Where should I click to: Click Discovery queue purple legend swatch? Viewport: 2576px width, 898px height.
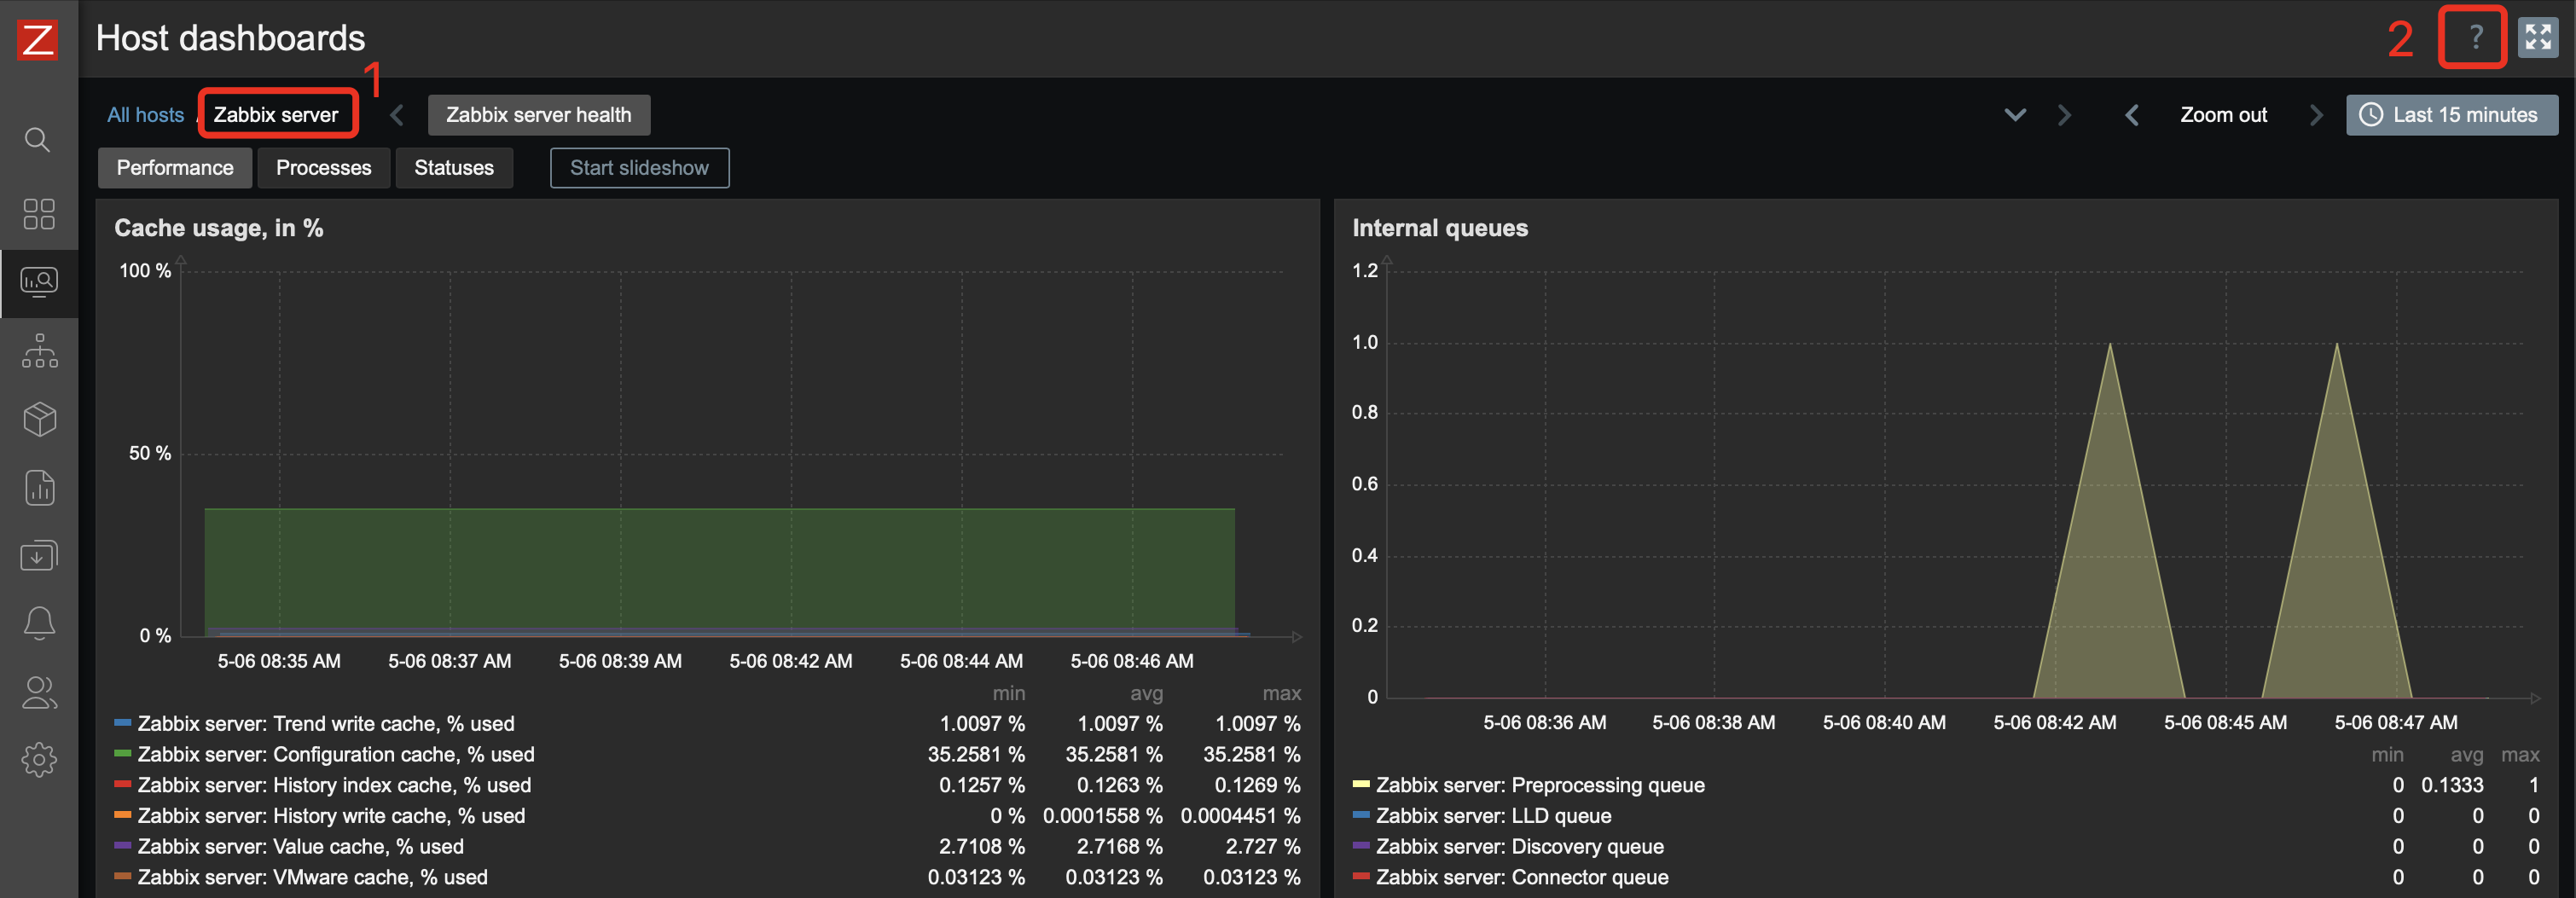(1361, 845)
